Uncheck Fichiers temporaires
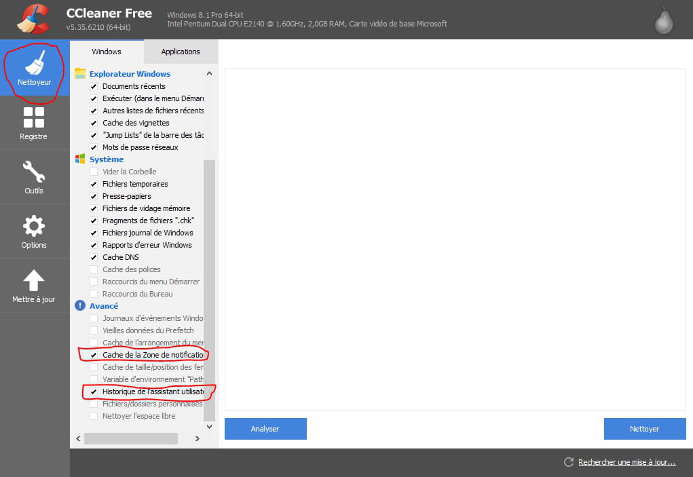The height and width of the screenshot is (477, 693). point(94,184)
